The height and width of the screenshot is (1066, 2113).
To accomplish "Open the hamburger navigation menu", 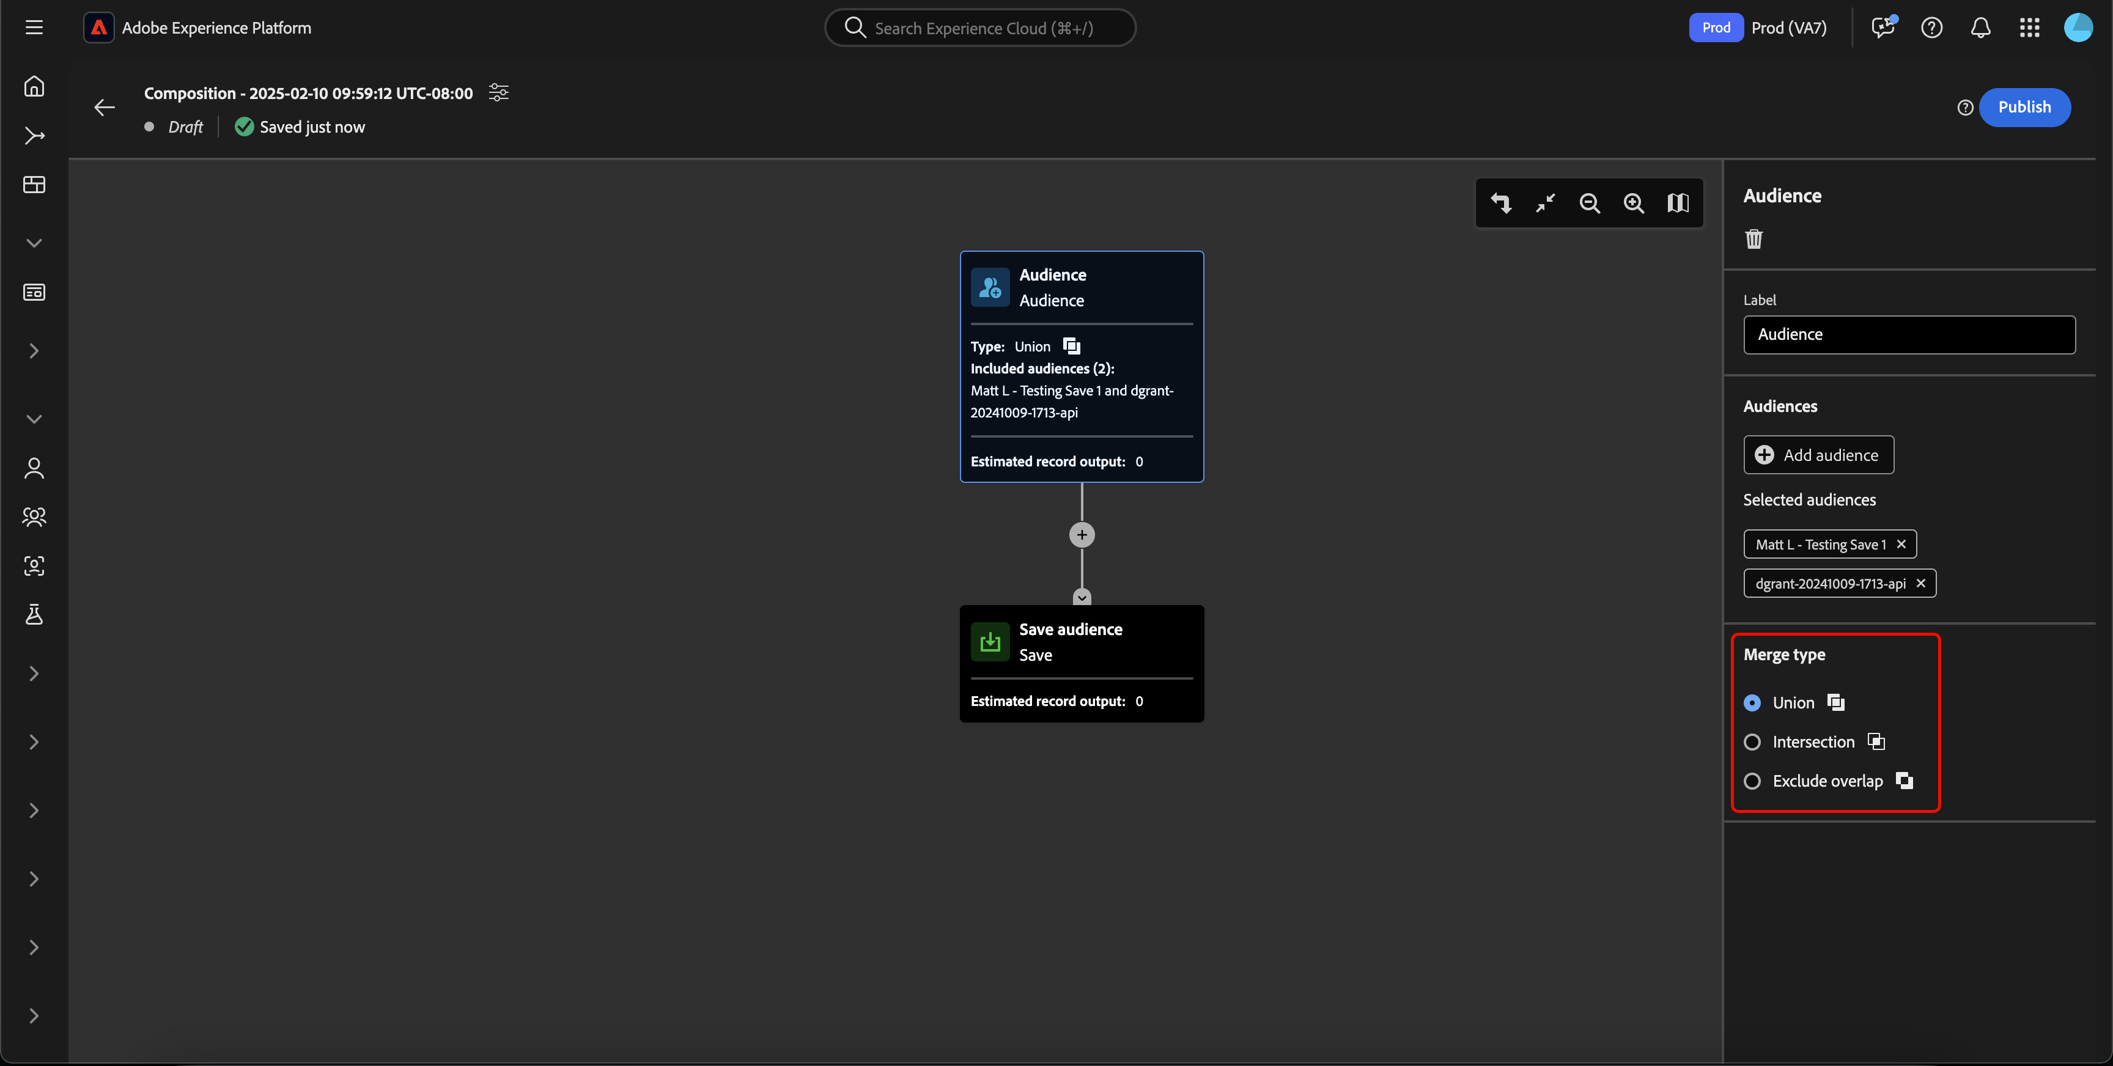I will click(x=34, y=28).
